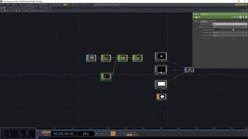Select the rainbow-colored CHOP node

122,58
